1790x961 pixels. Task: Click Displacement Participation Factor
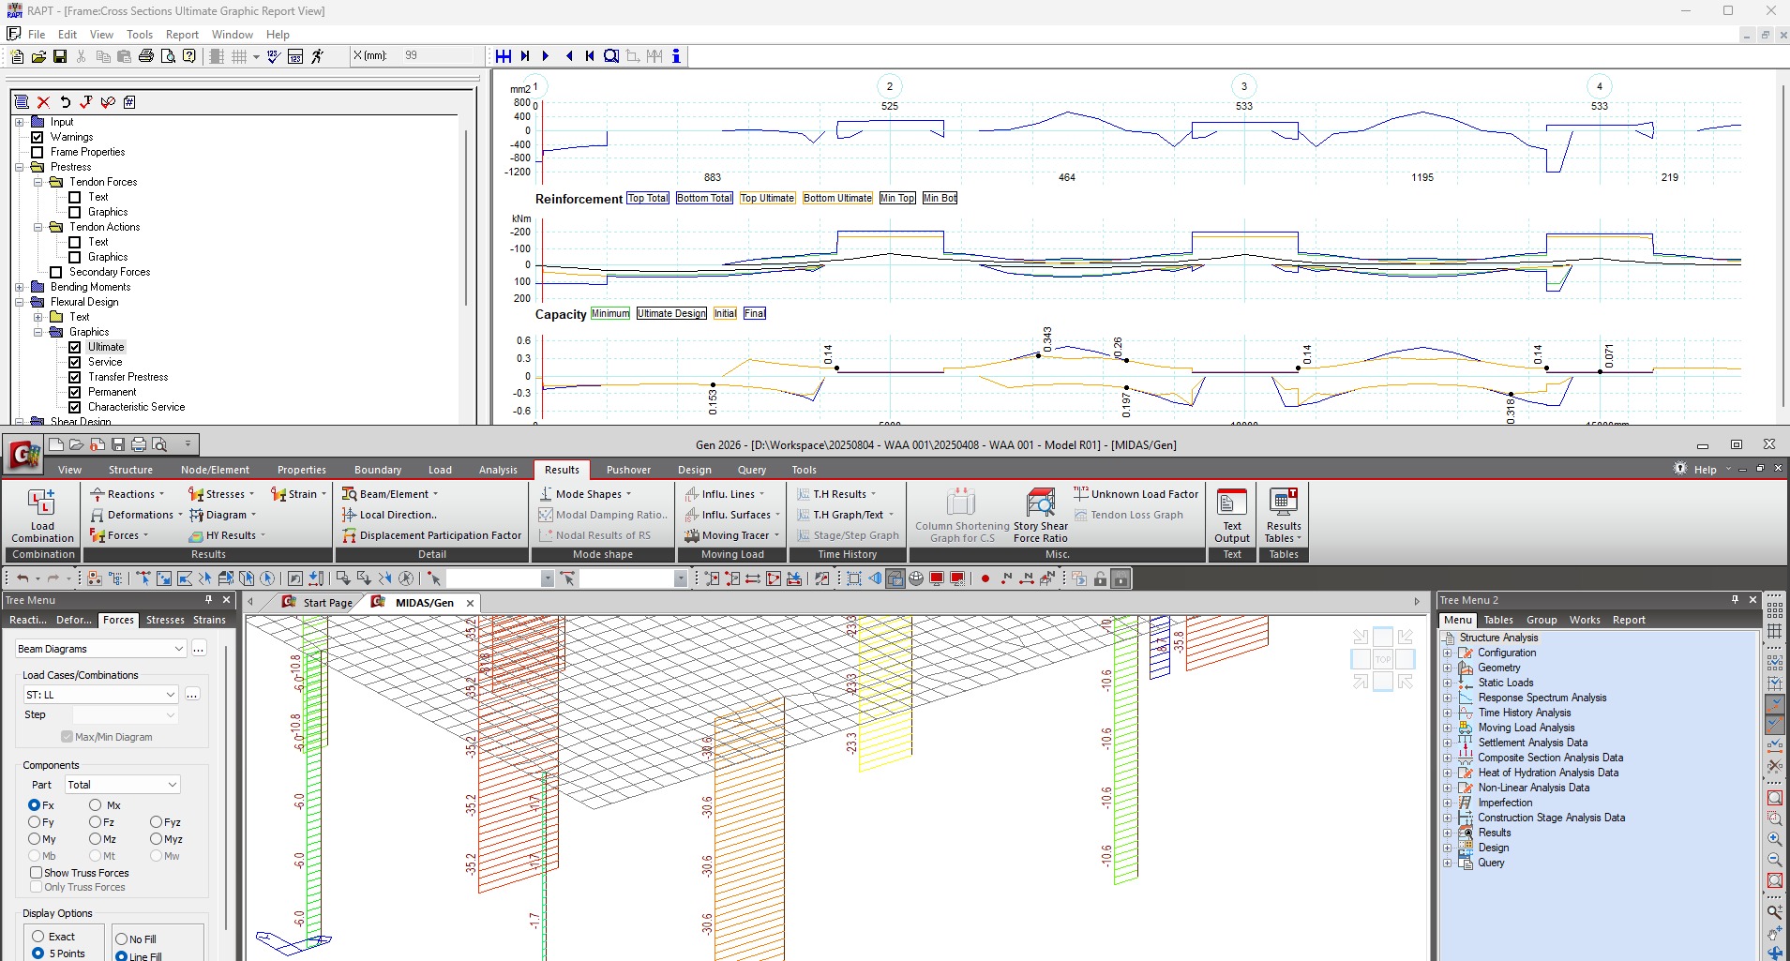pos(431,535)
